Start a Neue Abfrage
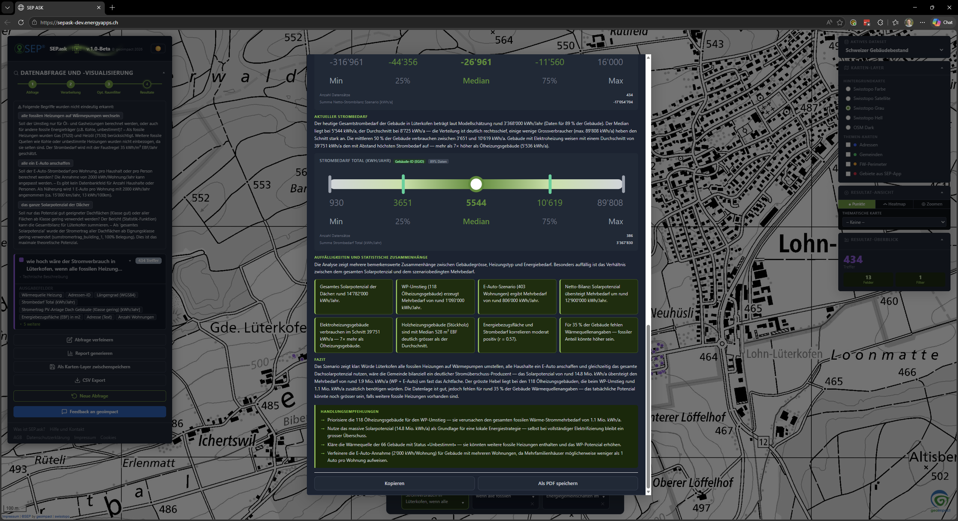The width and height of the screenshot is (958, 521). (x=90, y=396)
